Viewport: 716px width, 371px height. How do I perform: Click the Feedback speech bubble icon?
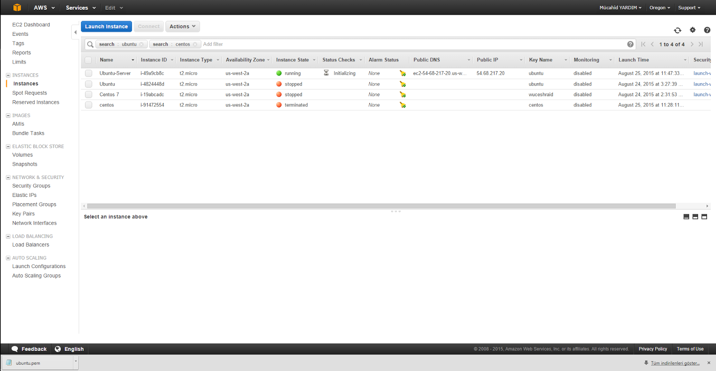(15, 349)
